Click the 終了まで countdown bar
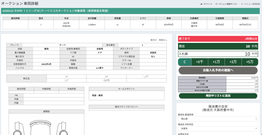Screen dimensions: 262x135 pyautogui.click(x=218, y=39)
